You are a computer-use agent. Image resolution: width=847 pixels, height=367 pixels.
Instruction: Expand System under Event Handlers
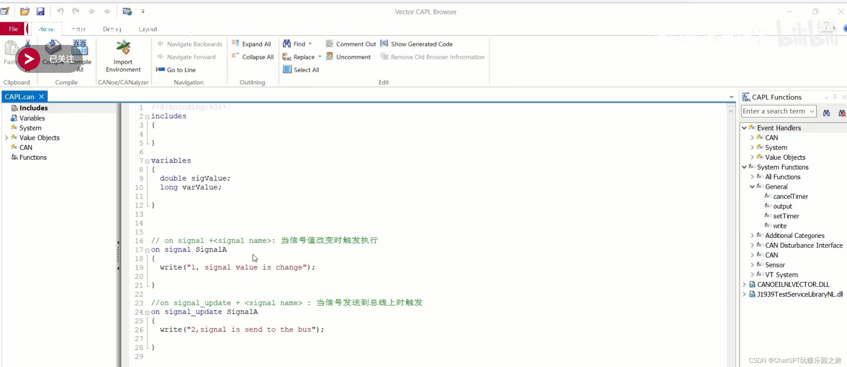tap(752, 147)
